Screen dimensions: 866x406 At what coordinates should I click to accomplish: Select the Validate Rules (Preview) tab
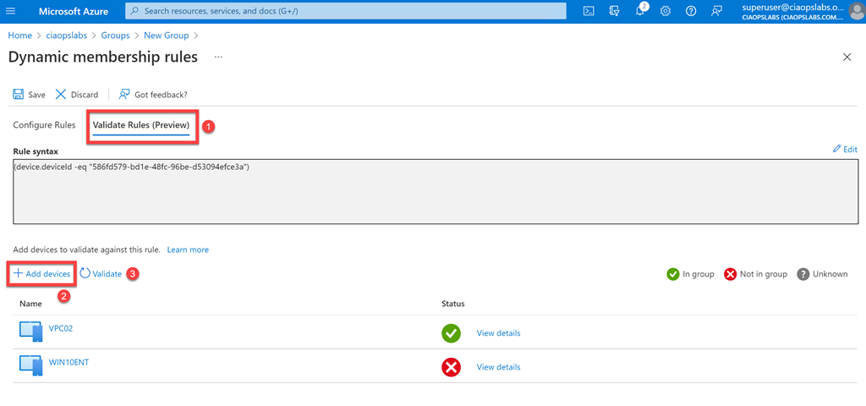coord(140,125)
